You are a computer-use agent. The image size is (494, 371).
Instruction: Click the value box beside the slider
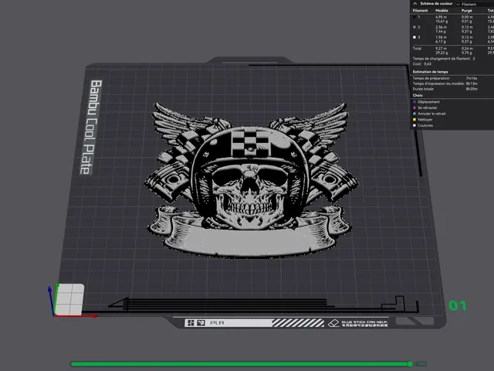pos(421,364)
